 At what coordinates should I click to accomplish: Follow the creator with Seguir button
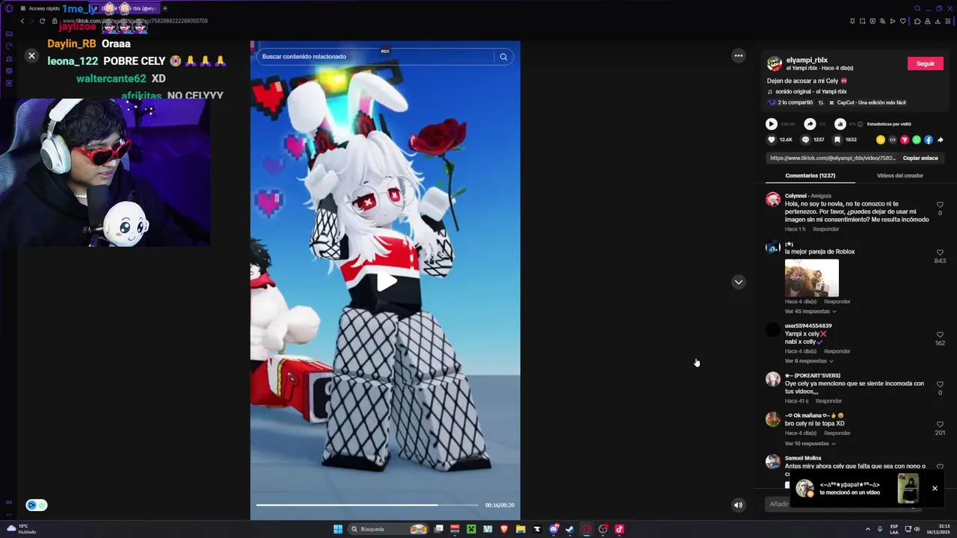pos(925,64)
